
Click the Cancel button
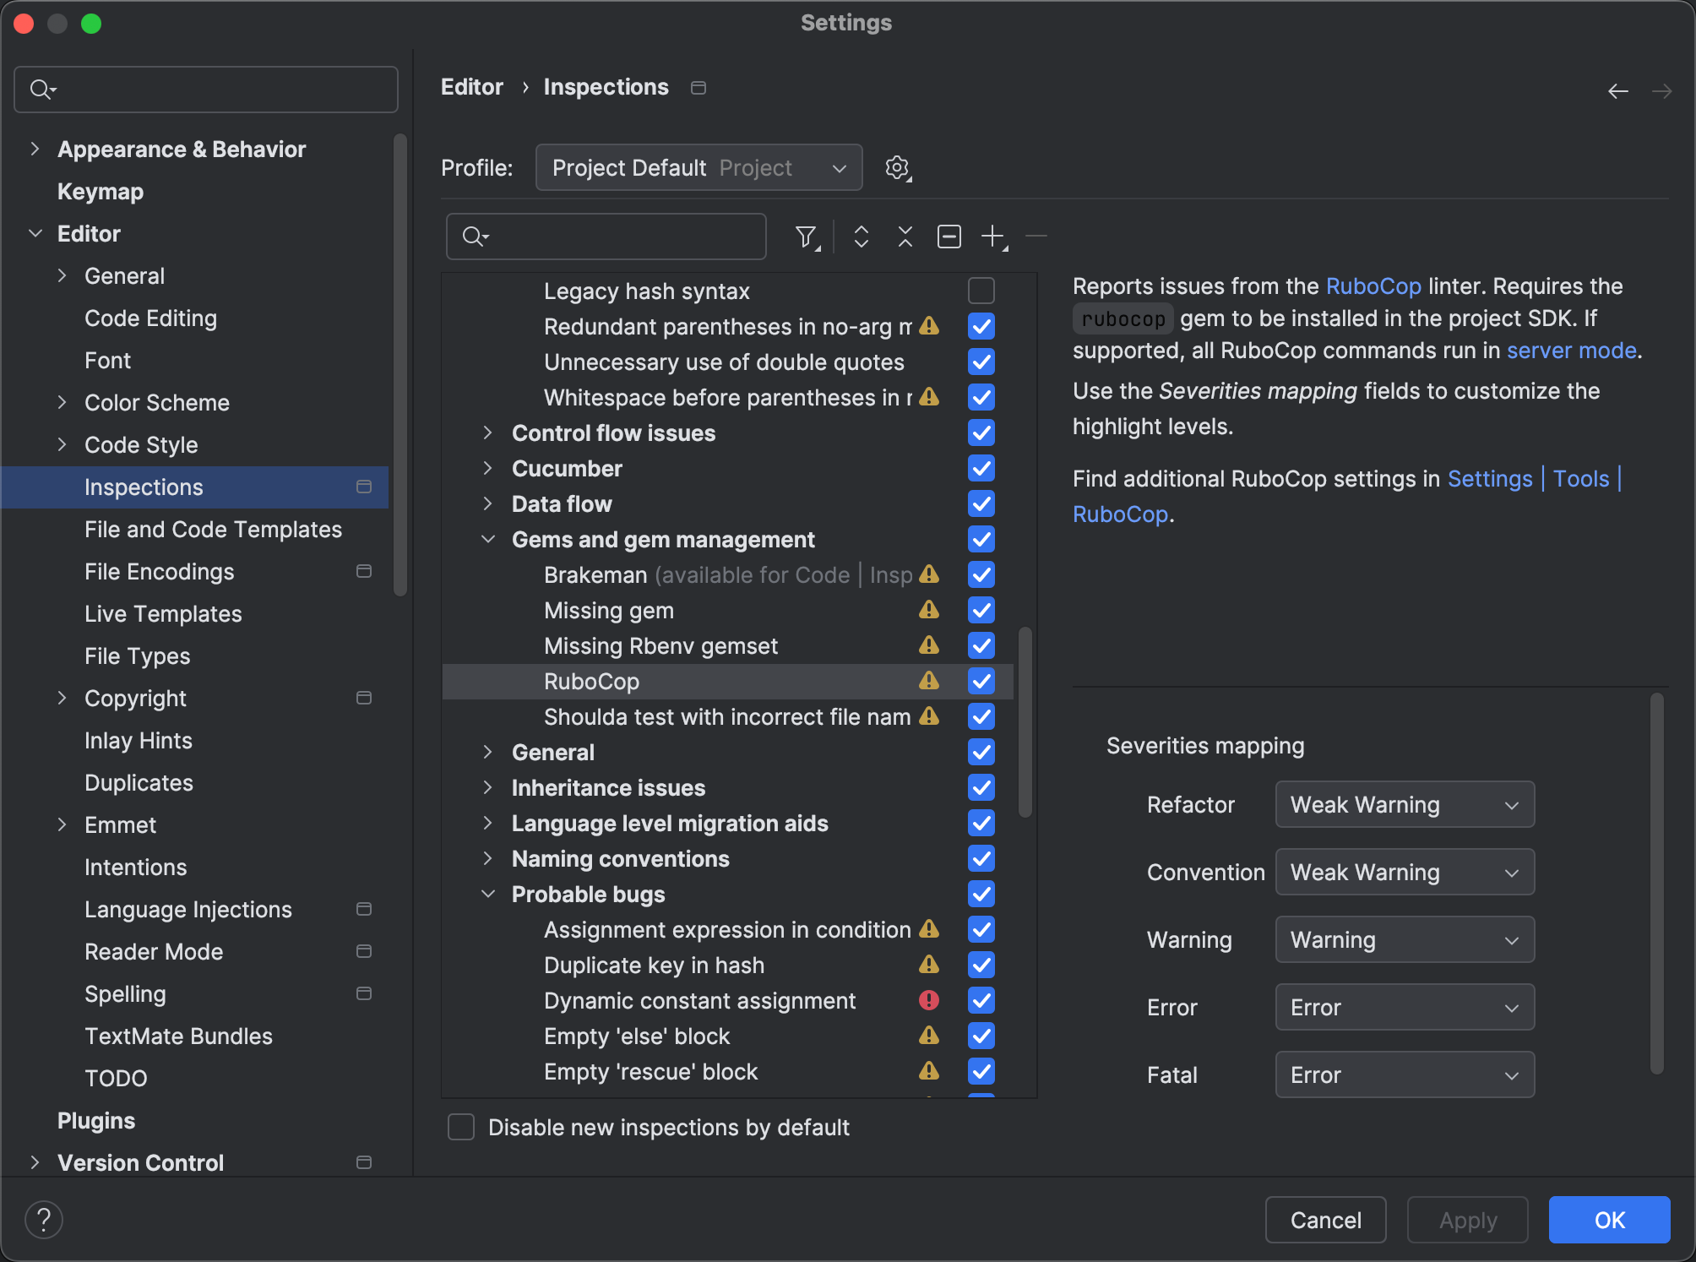1325,1220
